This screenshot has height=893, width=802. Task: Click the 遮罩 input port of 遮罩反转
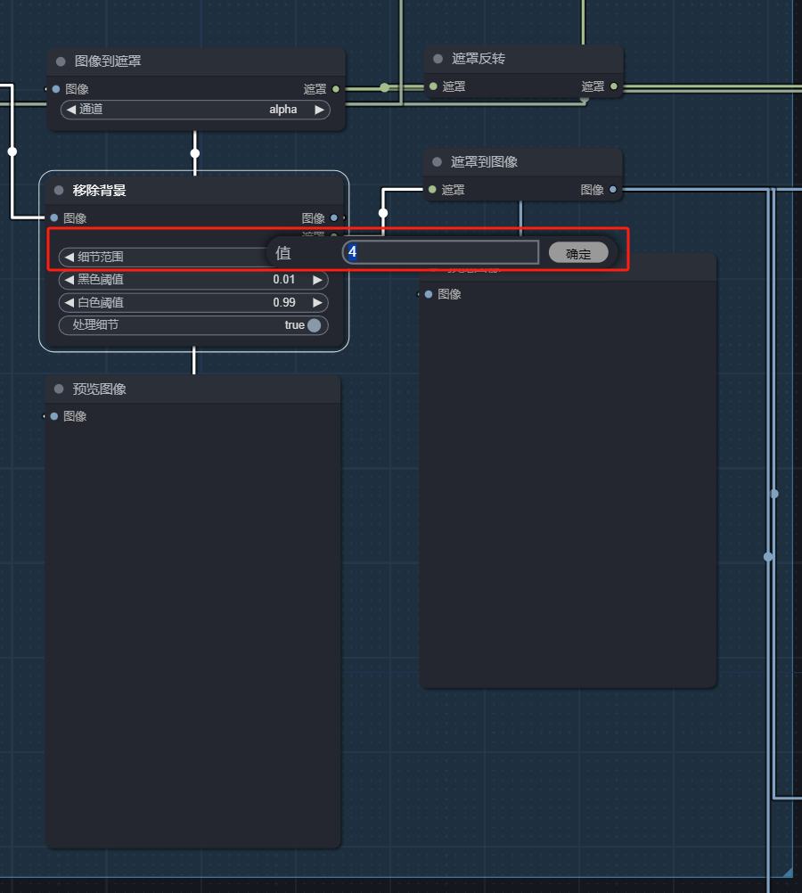pyautogui.click(x=433, y=86)
